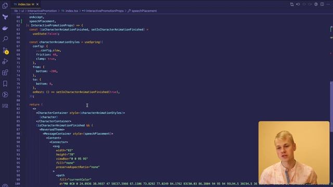Click ReversedTheme tag on line 87
The height and width of the screenshot is (187, 333).
(52, 129)
